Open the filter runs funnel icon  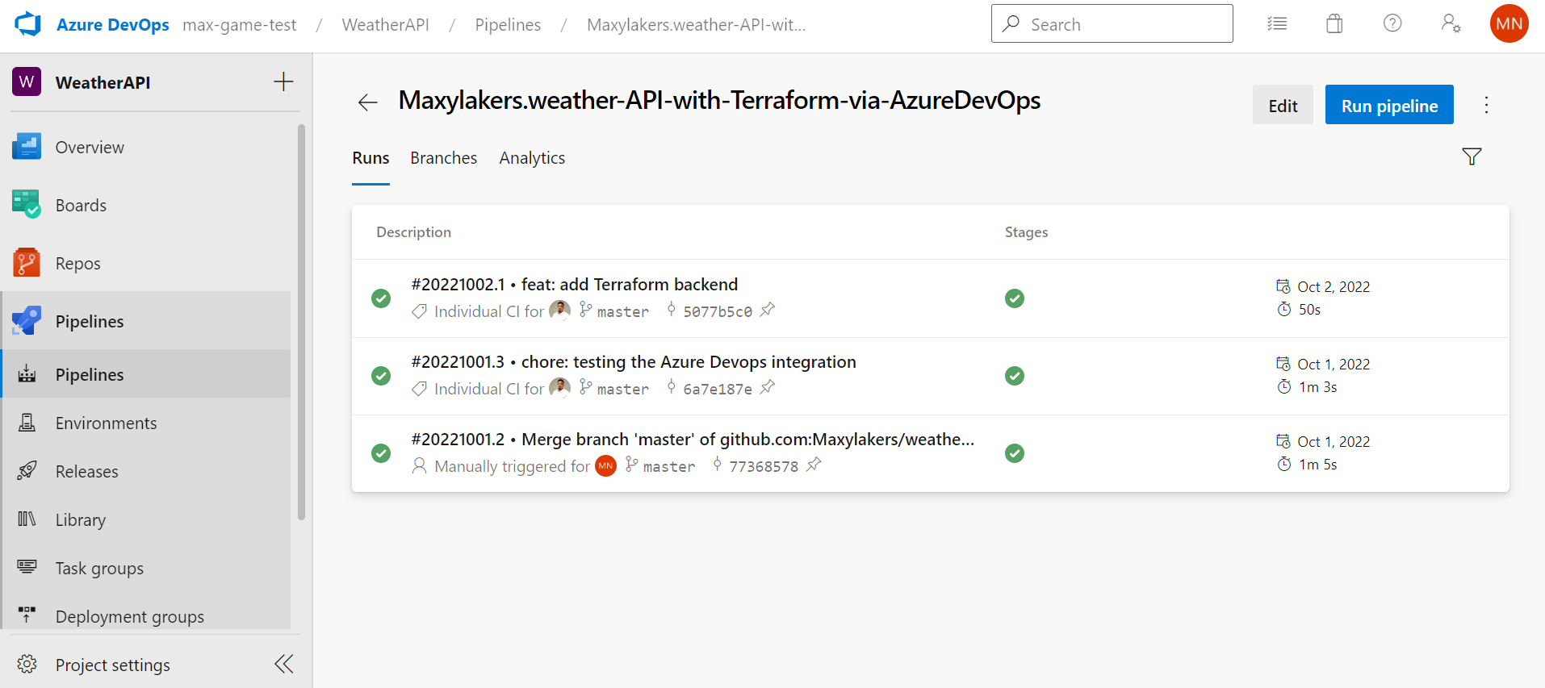coord(1472,156)
